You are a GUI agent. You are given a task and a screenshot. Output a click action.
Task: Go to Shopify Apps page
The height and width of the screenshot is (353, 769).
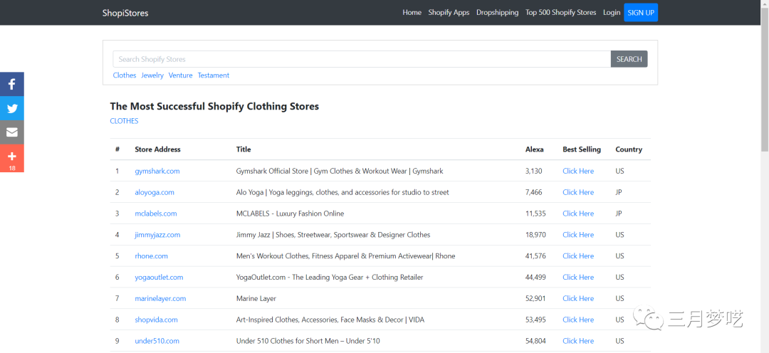449,13
